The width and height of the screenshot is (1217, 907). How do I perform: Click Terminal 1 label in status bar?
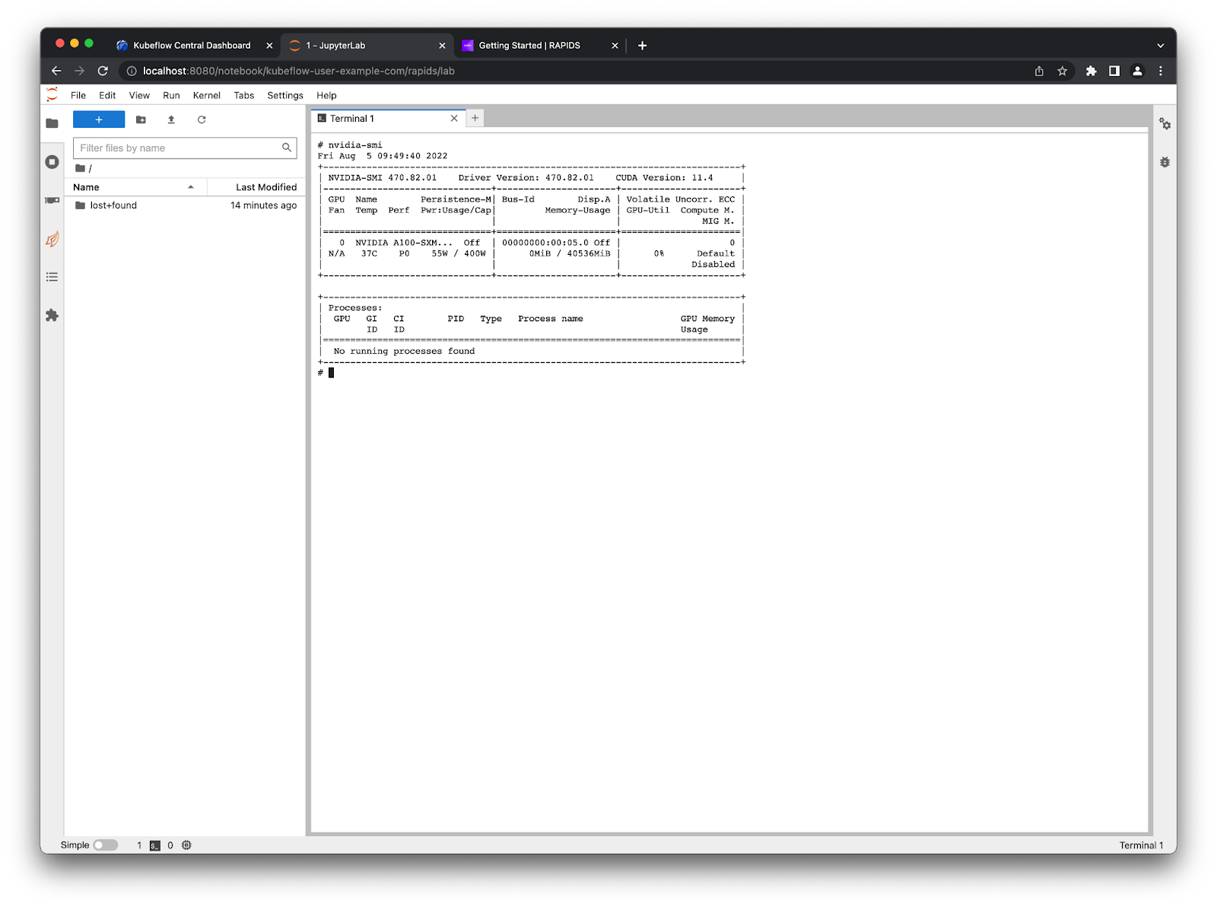[1141, 845]
